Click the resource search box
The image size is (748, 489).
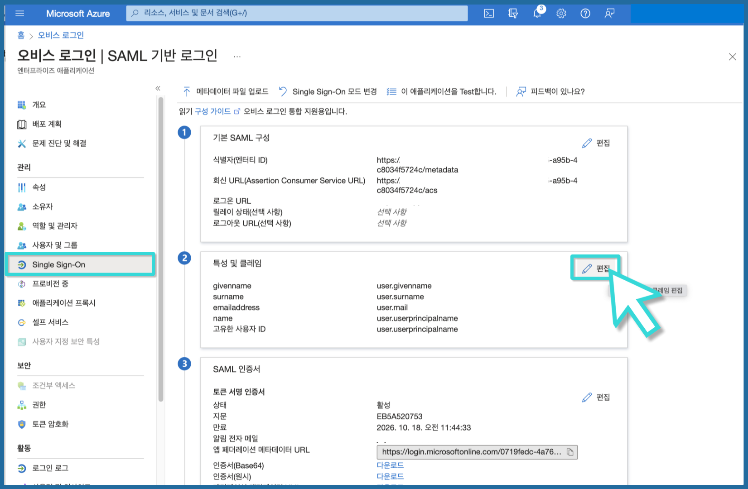tap(297, 13)
